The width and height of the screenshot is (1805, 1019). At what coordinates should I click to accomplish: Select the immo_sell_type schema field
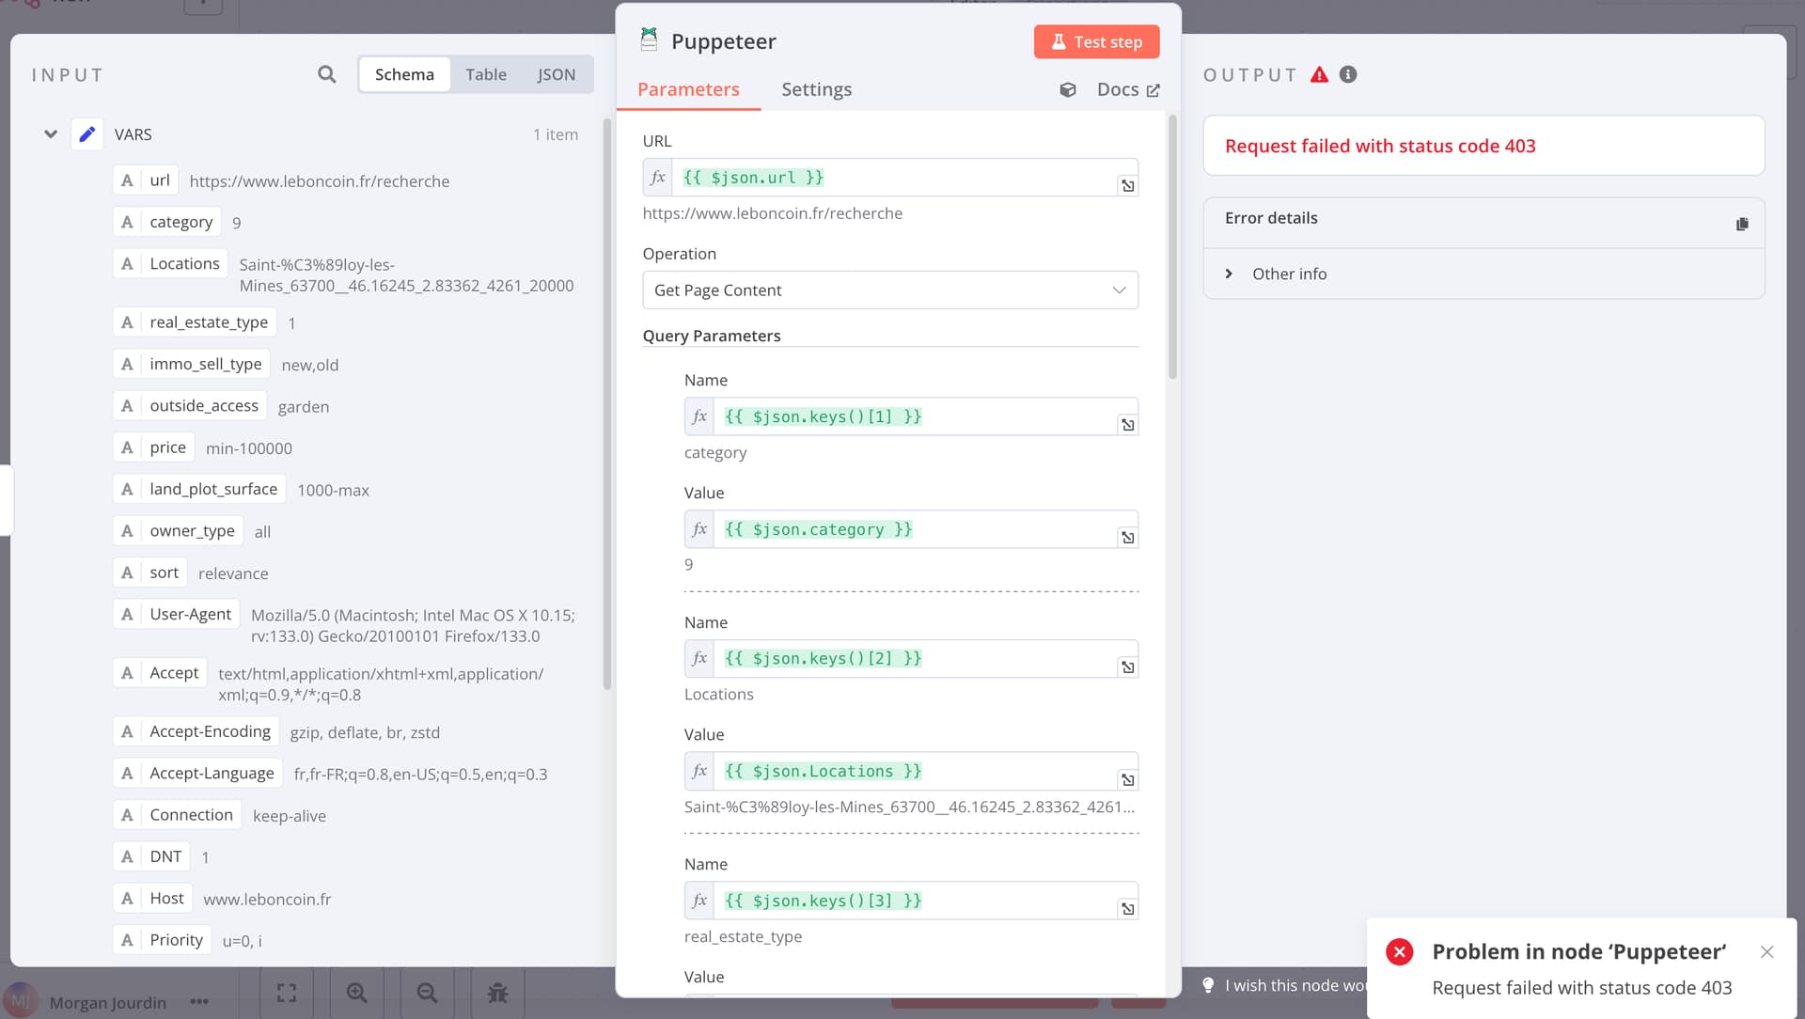tap(192, 364)
